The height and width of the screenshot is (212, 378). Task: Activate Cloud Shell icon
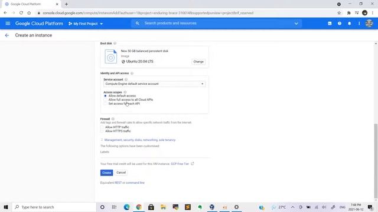point(330,24)
